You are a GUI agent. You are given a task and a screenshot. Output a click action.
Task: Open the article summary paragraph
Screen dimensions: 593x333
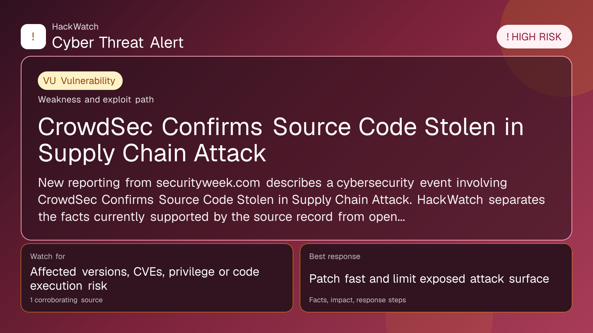click(x=291, y=200)
